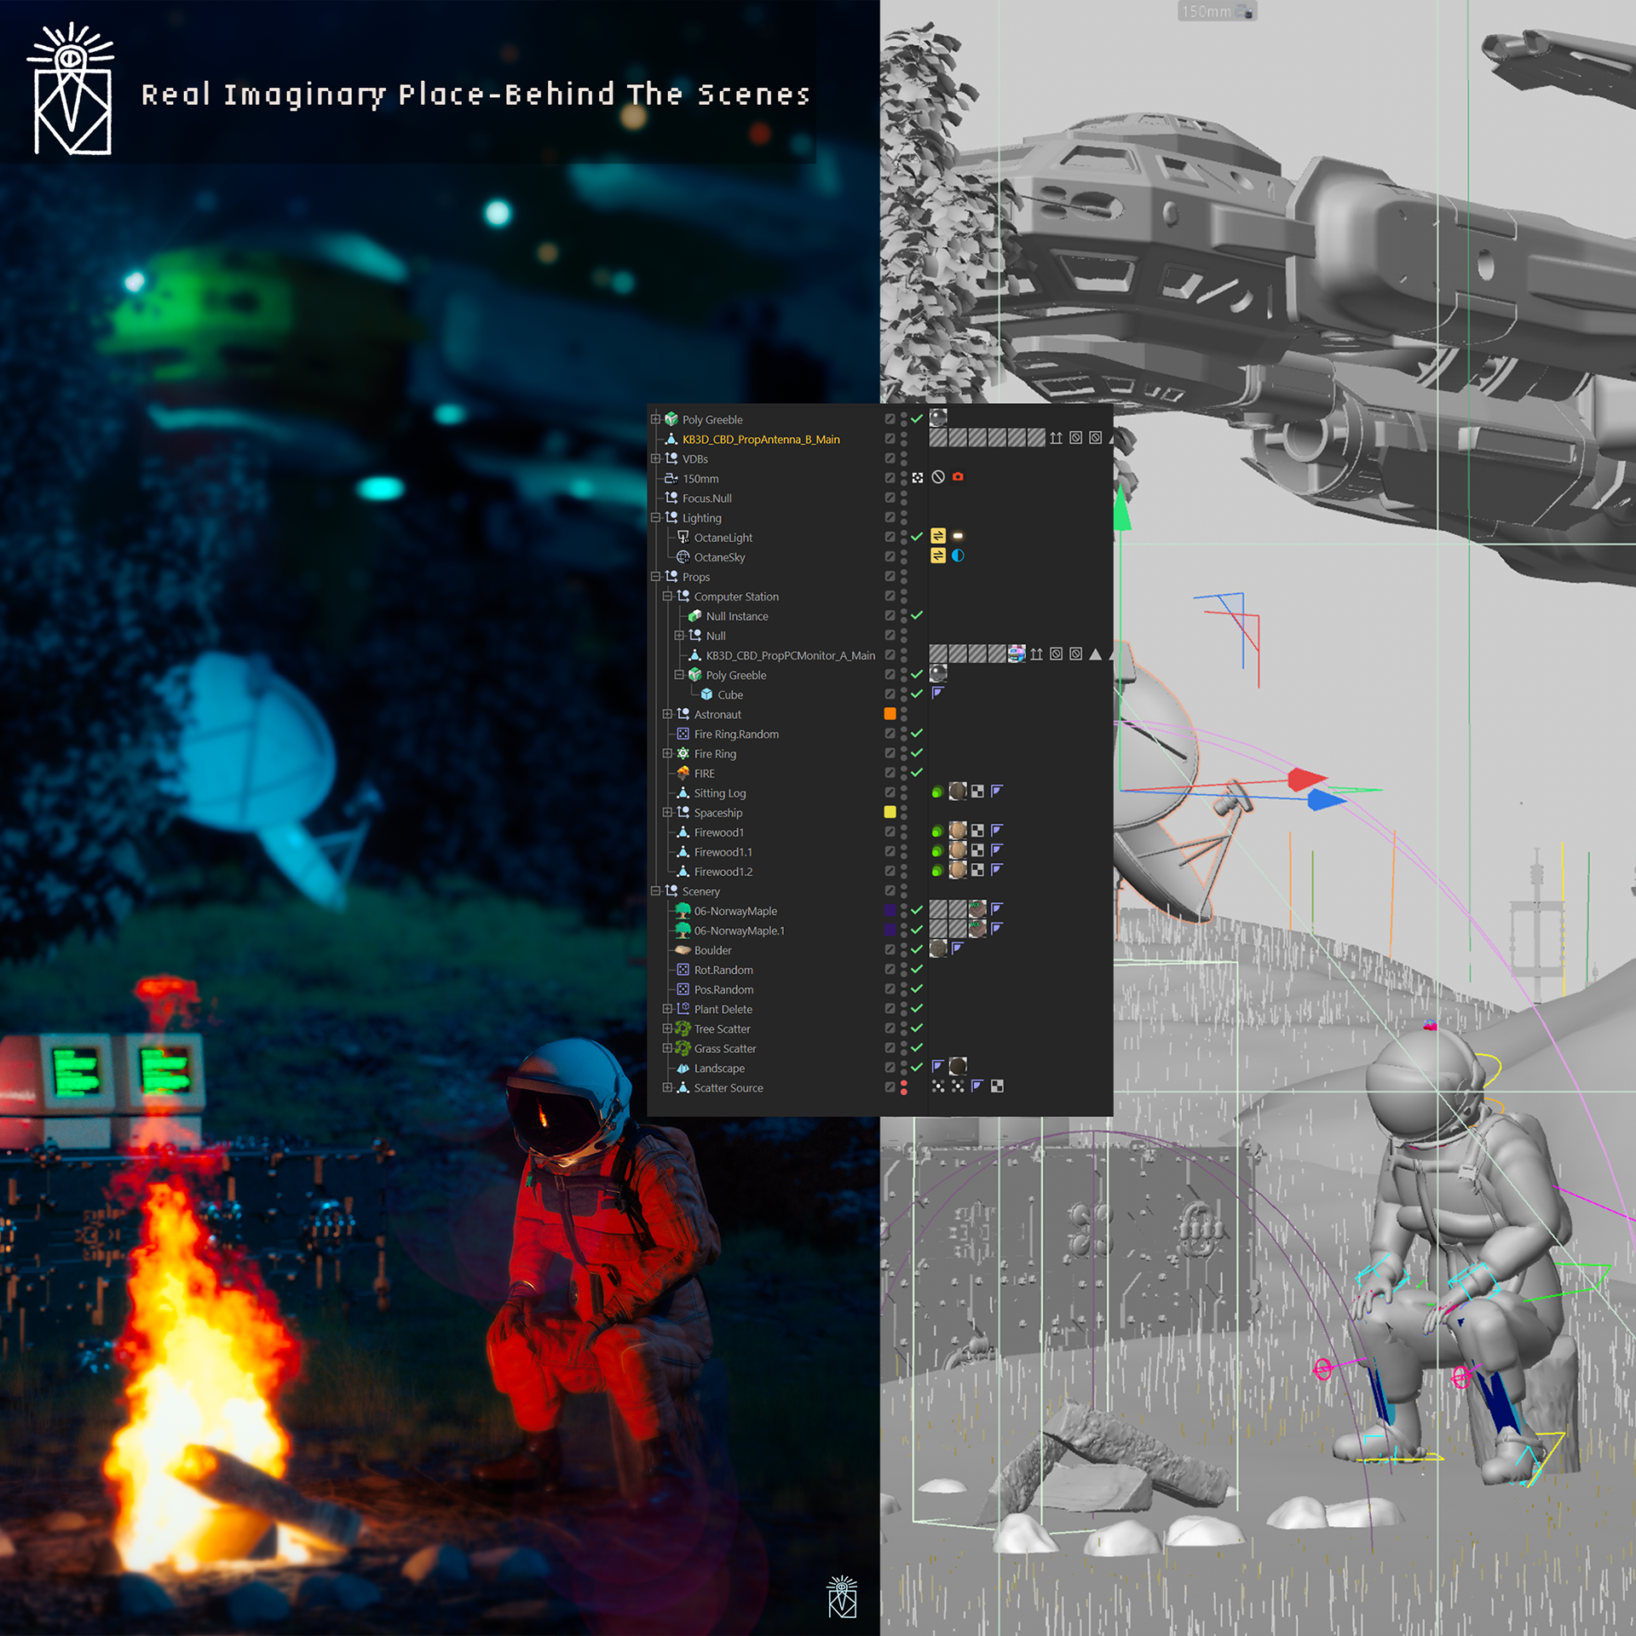Click material tag on top Poly Greeble
The height and width of the screenshot is (1636, 1636).
[x=938, y=418]
